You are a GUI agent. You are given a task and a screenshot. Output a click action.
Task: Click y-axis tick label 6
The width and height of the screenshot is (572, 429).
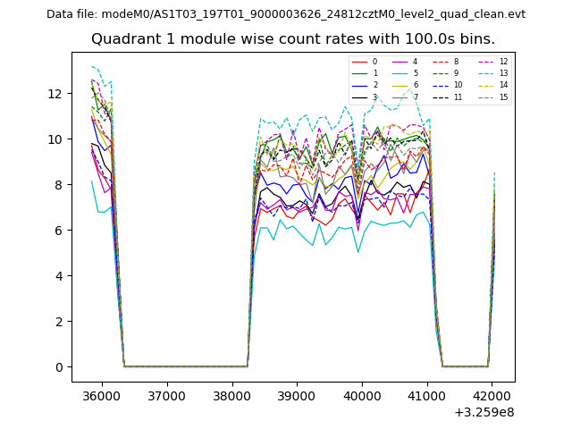click(57, 231)
